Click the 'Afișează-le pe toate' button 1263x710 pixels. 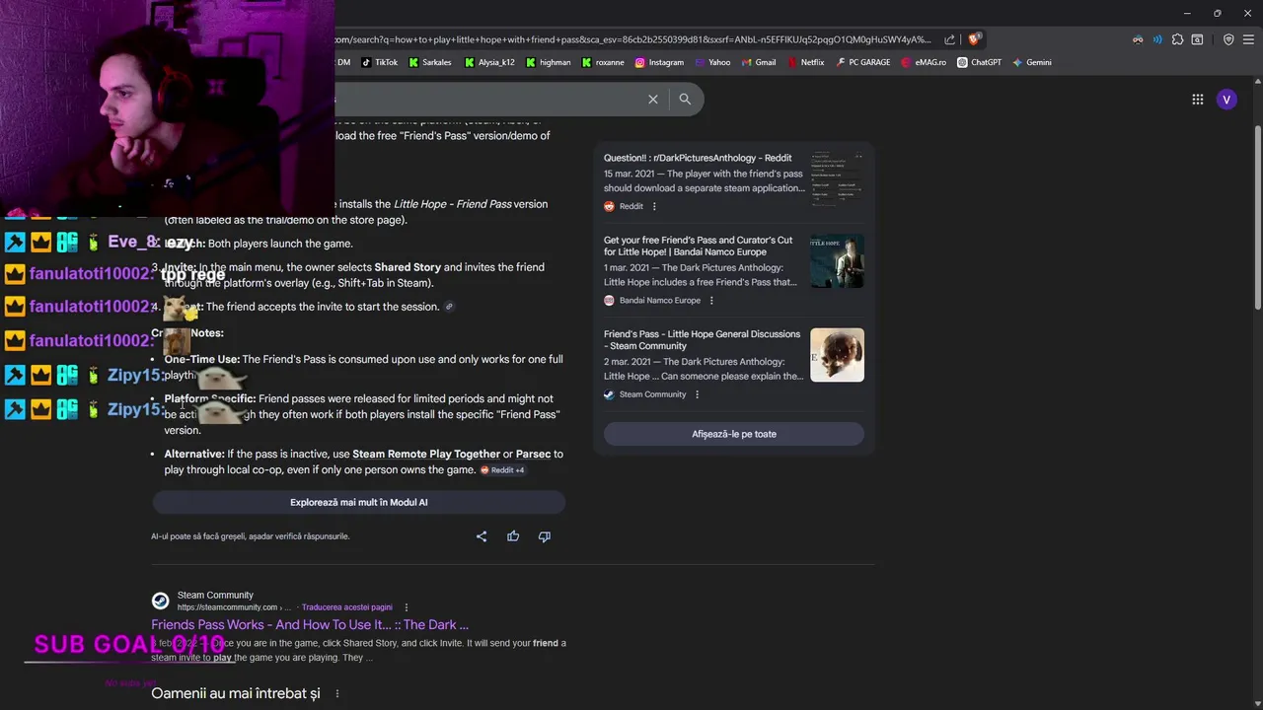point(734,434)
